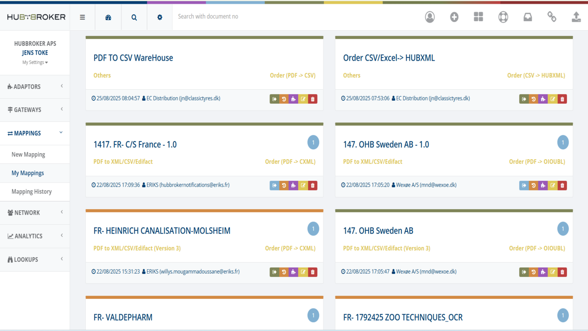Click the chain link icon in header
588x331 pixels.
click(x=552, y=17)
